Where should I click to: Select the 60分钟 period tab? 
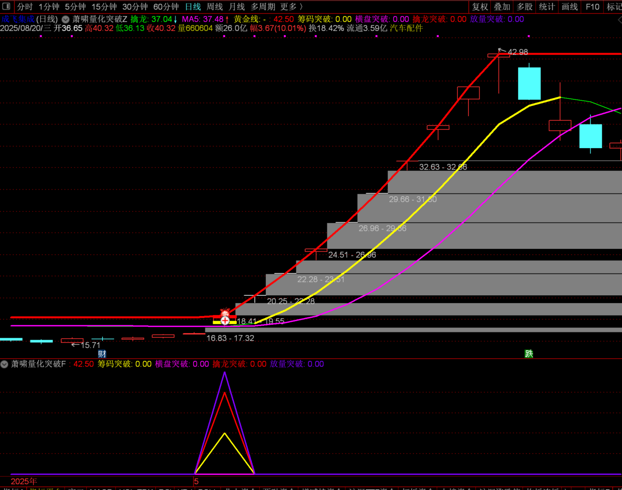[x=166, y=7]
